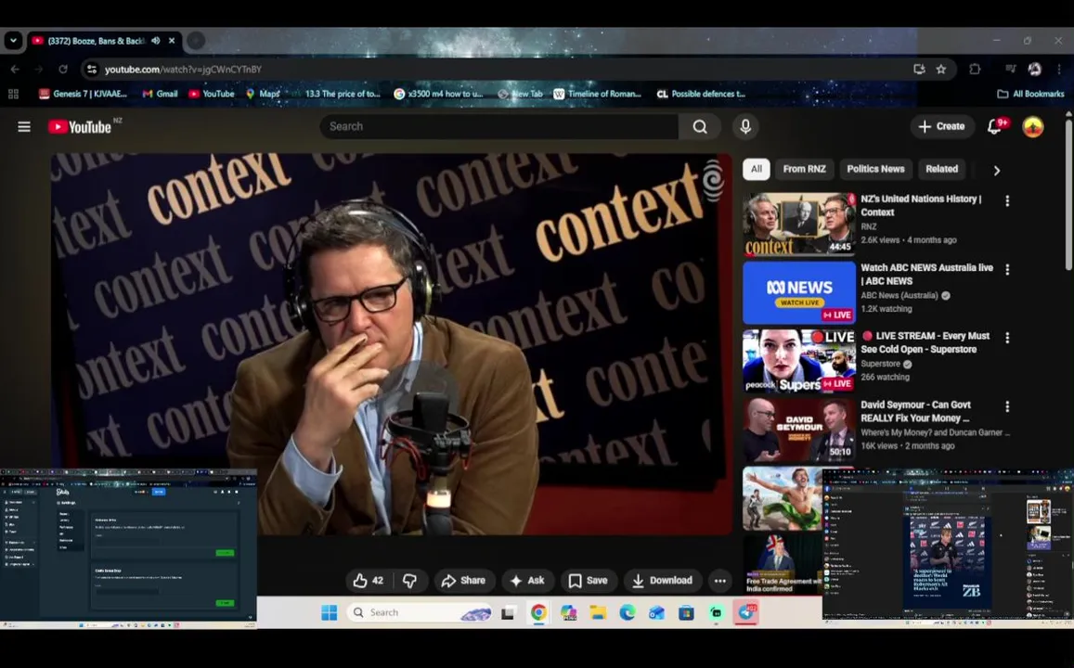Save the video to a playlist
This screenshot has width=1074, height=668.
pyautogui.click(x=588, y=581)
